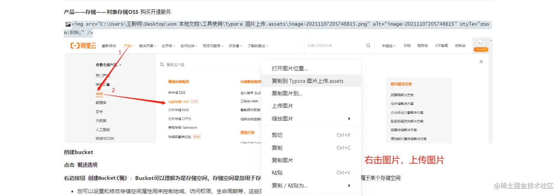
Task: Choose the 复制图片 entry below 复制
Action: pyautogui.click(x=311, y=160)
